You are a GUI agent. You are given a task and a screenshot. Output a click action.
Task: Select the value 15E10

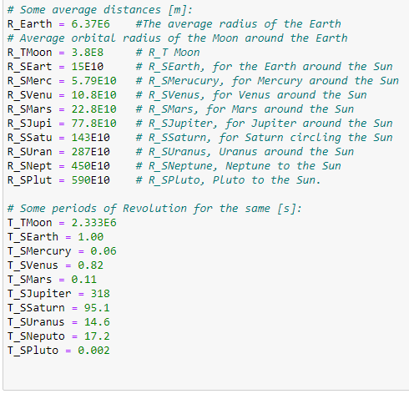88,67
